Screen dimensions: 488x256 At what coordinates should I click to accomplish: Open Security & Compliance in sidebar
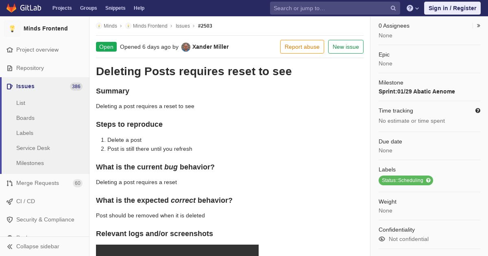click(45, 219)
